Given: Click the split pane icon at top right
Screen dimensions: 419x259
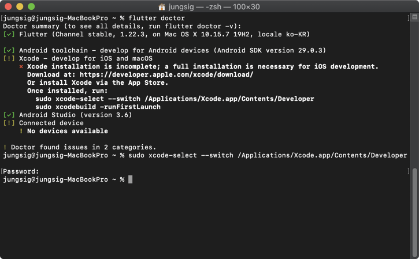Looking at the screenshot, I should click(415, 17).
